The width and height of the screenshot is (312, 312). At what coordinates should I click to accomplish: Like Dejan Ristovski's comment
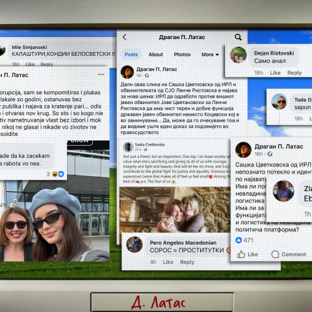click(275, 73)
